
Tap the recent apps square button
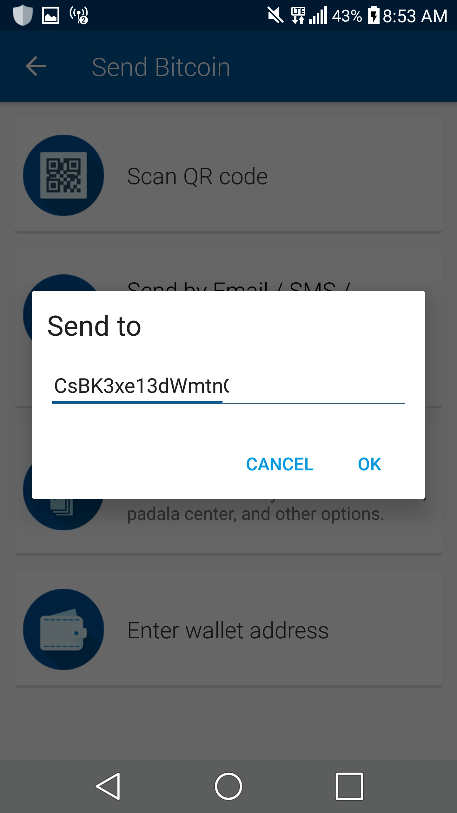click(349, 786)
